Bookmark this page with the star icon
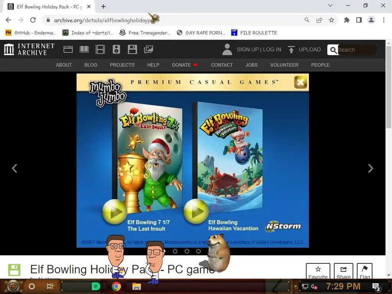Screen dimensions: 392x294 coord(332,20)
